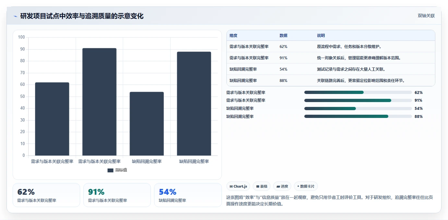Click the progress bar filled to 62%
Viewport: 448px width, 220px height.
(x=358, y=92)
